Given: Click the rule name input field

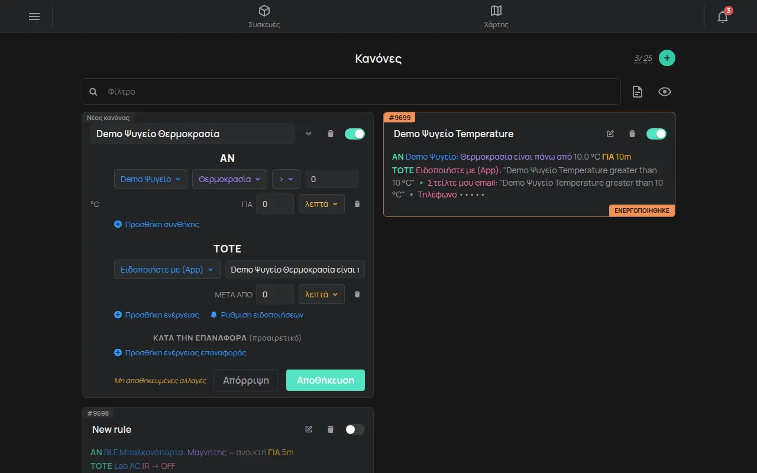Looking at the screenshot, I should pyautogui.click(x=192, y=134).
